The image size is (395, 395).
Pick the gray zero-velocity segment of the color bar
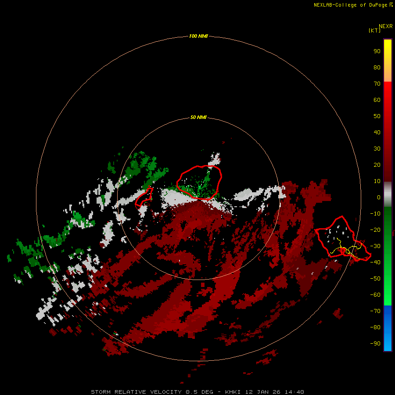click(x=388, y=194)
